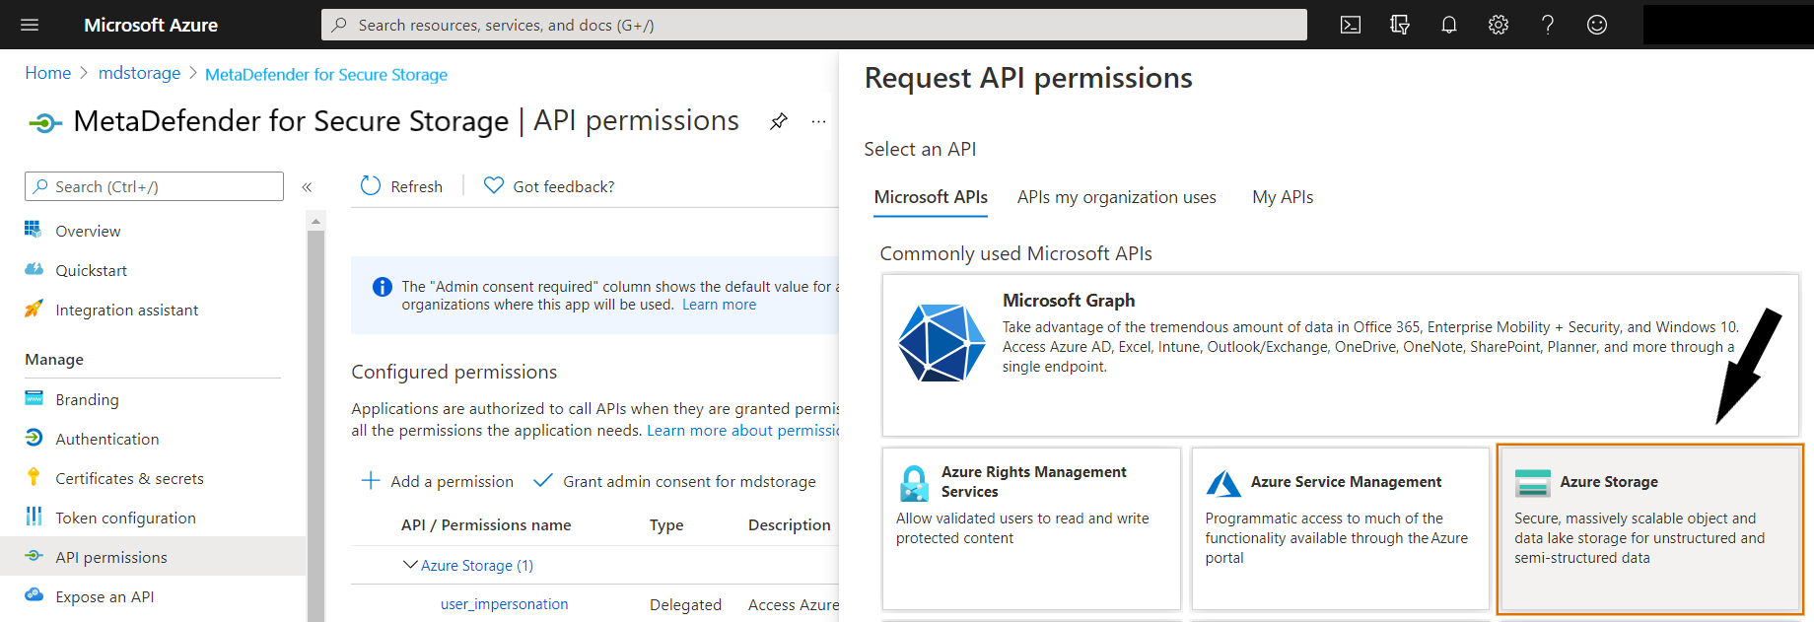Click the Overview grid icon

(x=34, y=230)
